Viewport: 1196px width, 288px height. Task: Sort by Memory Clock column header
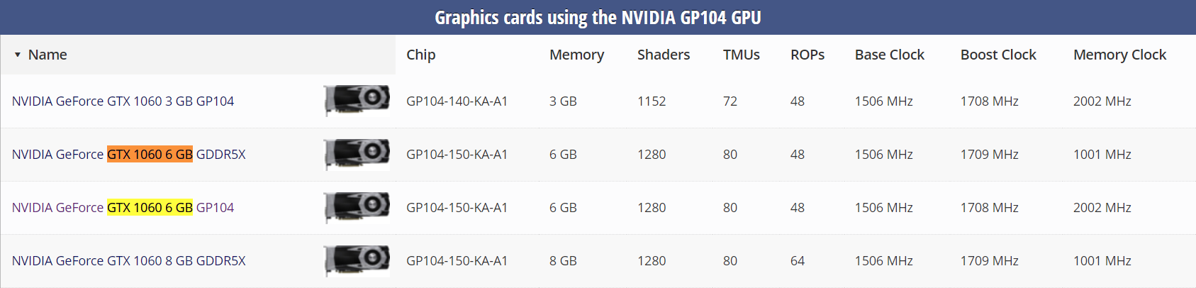1119,55
